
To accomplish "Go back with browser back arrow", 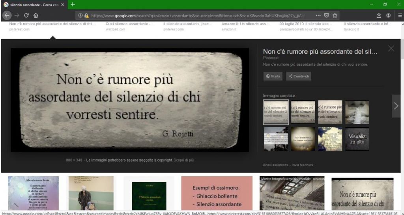I will coord(7,15).
